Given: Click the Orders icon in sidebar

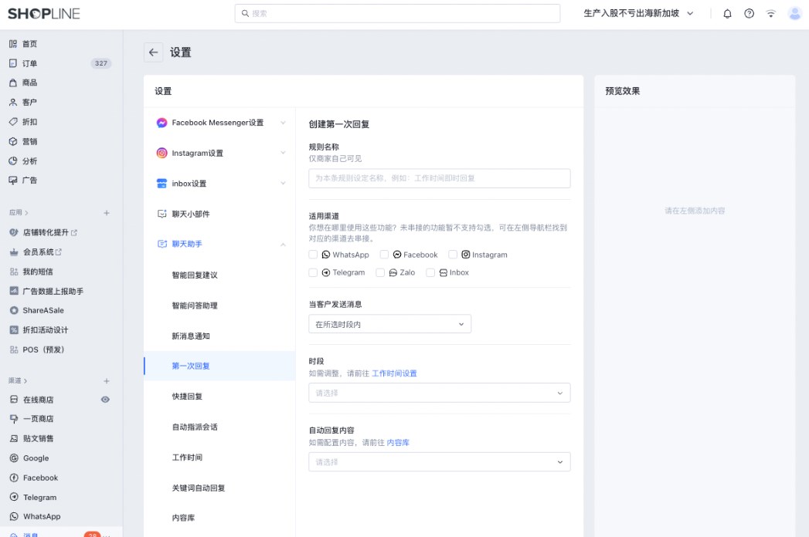Looking at the screenshot, I should pos(13,63).
